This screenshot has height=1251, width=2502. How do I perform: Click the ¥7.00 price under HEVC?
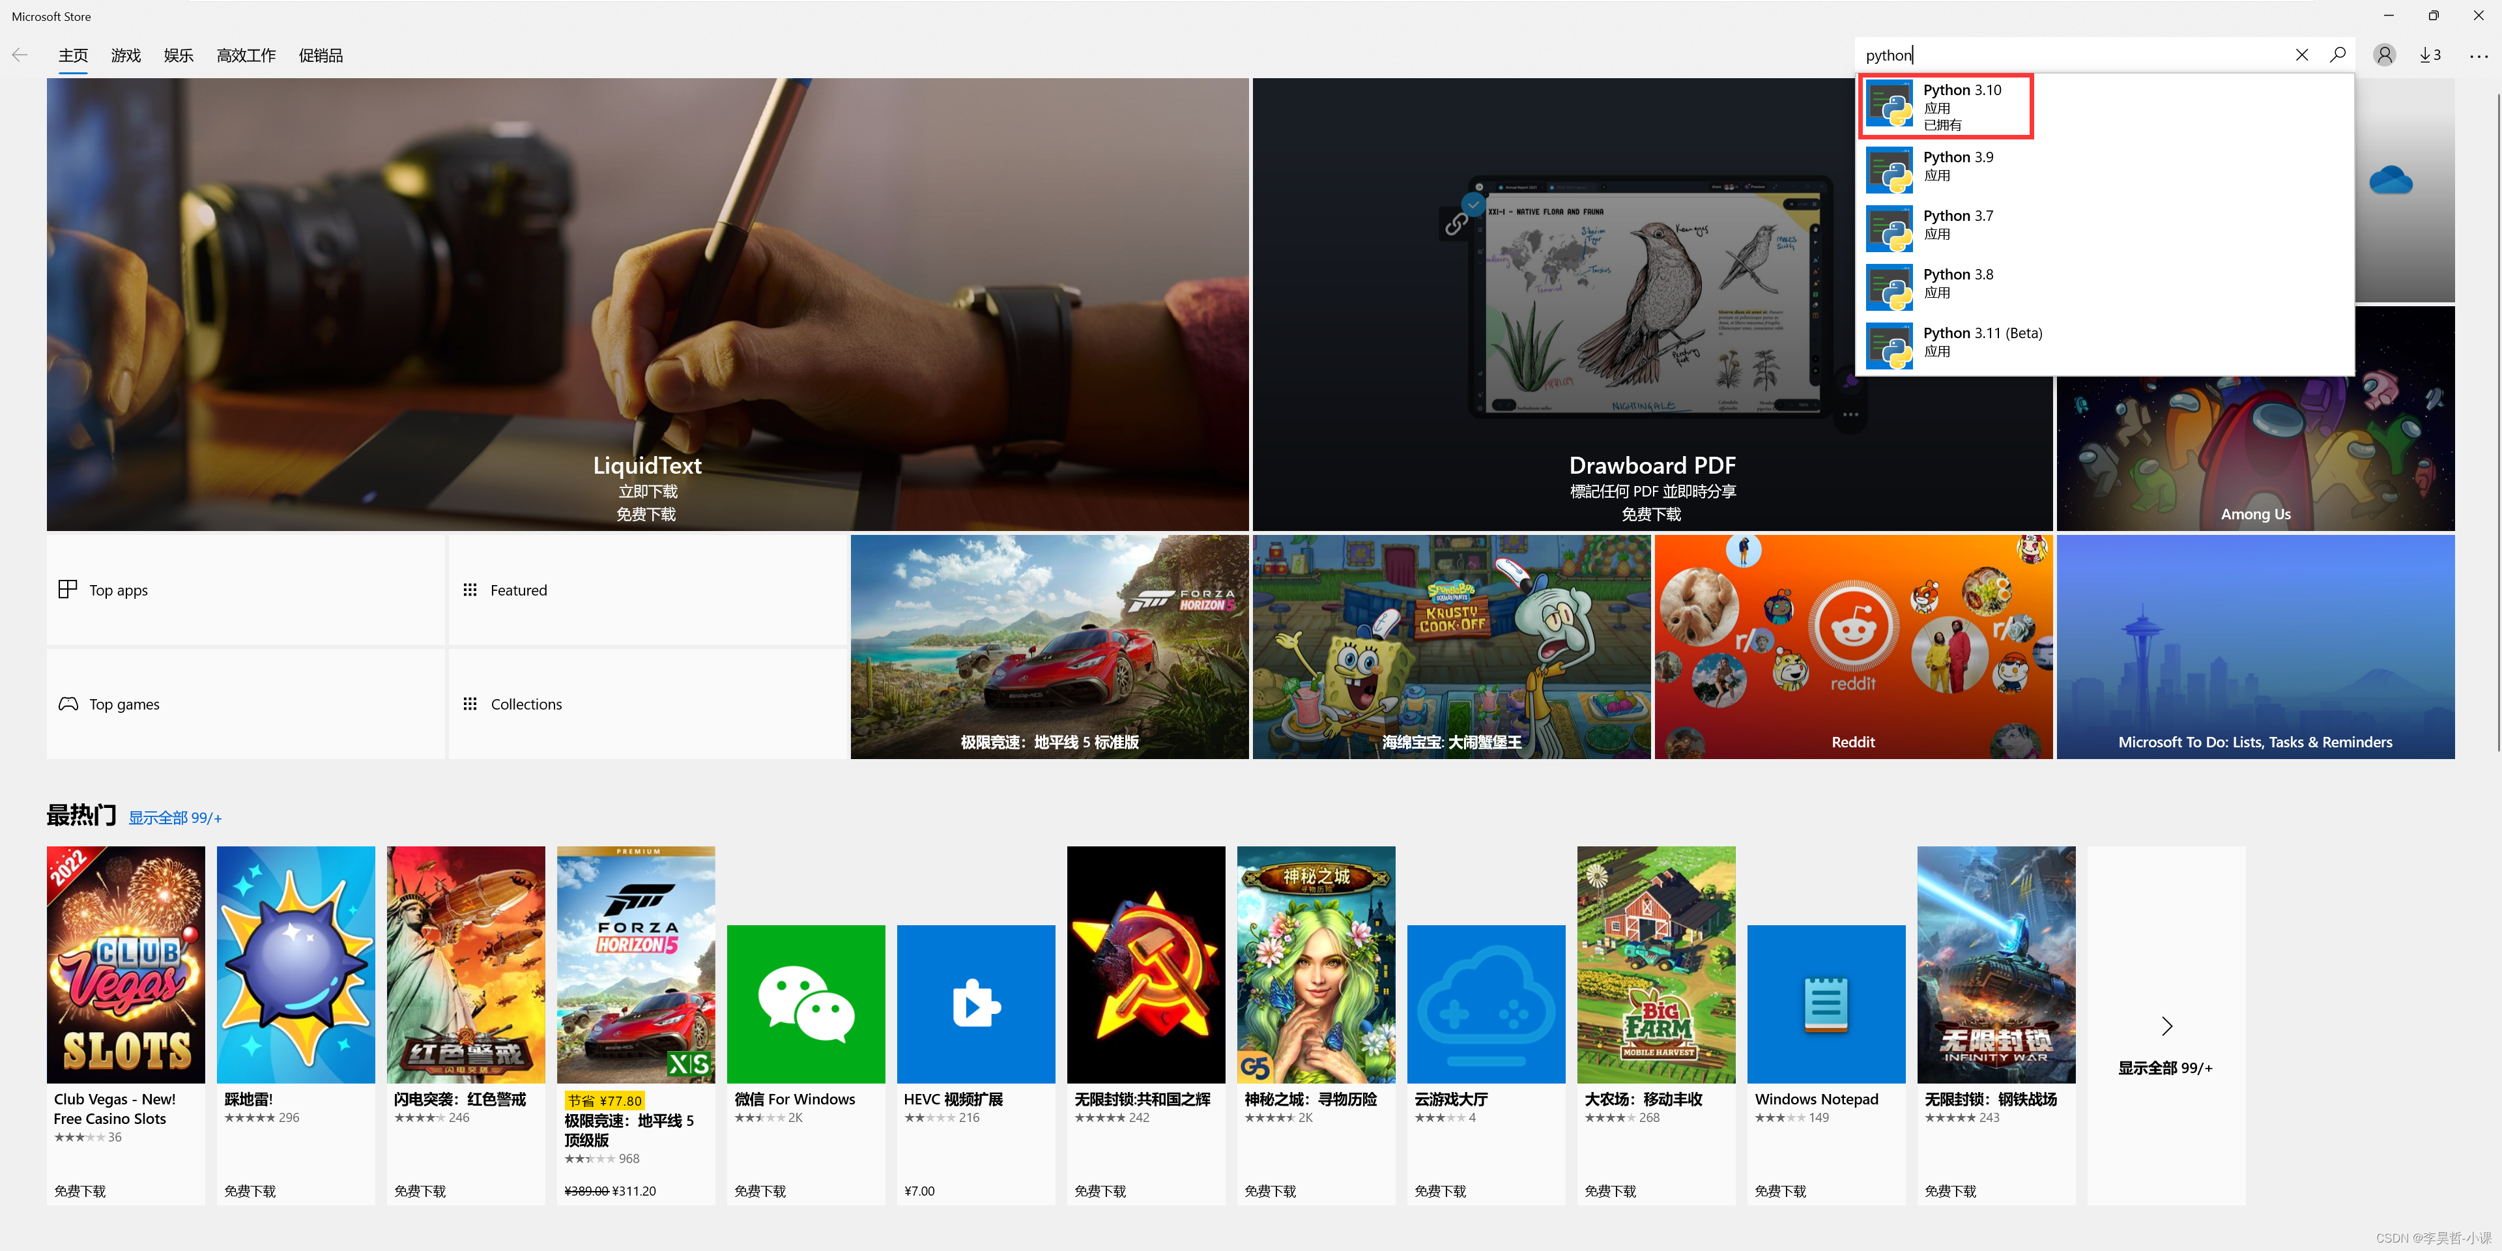tap(919, 1191)
